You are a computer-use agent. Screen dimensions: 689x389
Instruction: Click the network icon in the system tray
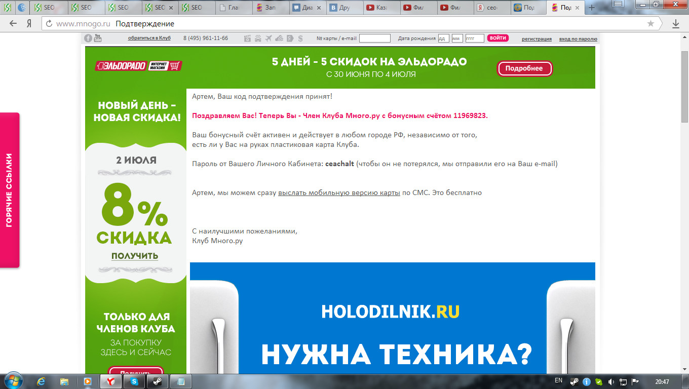pyautogui.click(x=623, y=381)
